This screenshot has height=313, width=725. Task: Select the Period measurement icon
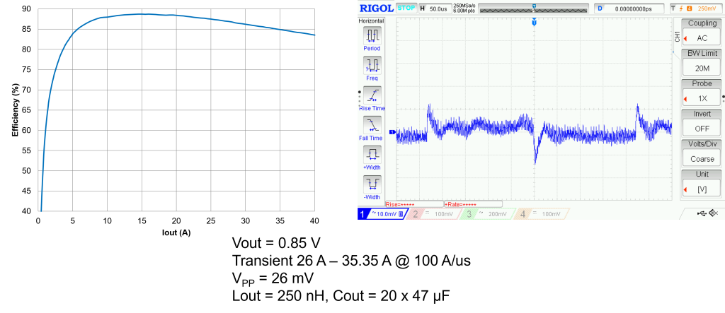[372, 35]
